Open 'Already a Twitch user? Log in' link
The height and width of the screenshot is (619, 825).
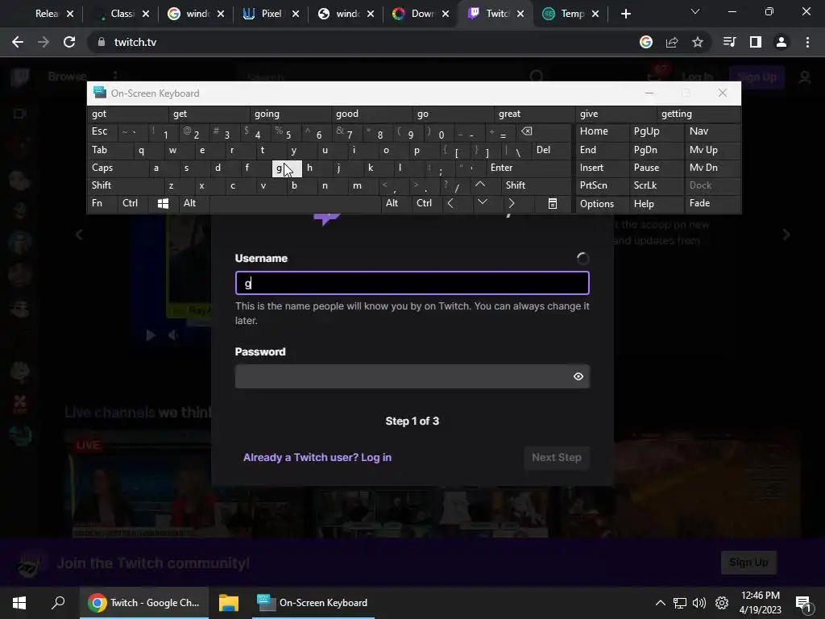(x=317, y=458)
